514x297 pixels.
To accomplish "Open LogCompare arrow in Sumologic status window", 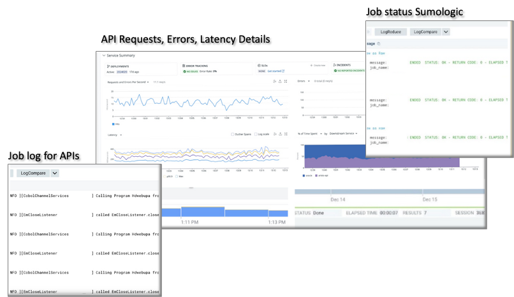I will 446,32.
